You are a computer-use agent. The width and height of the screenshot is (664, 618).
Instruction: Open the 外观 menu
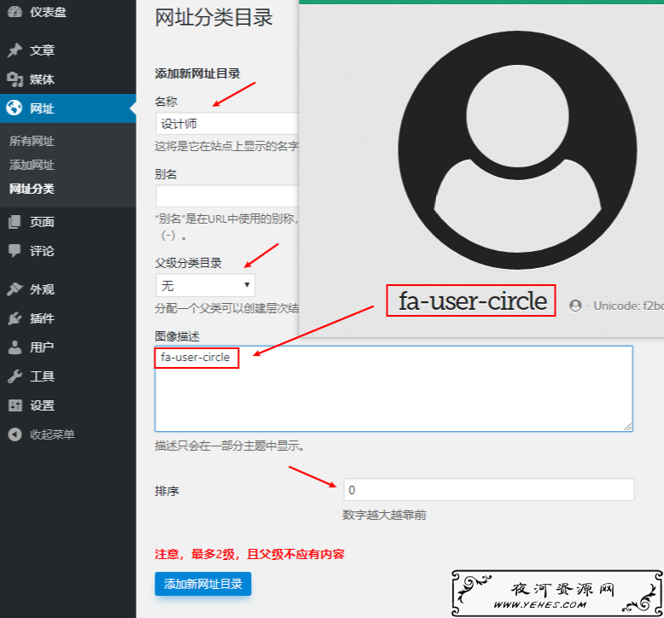67,289
